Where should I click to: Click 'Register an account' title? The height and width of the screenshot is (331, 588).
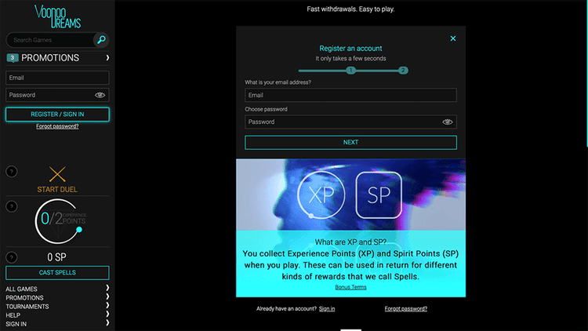pos(350,49)
